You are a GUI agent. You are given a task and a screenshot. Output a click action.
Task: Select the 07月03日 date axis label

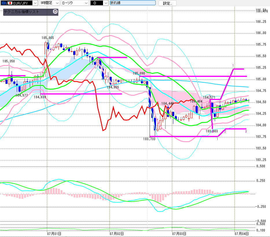pos(179,234)
